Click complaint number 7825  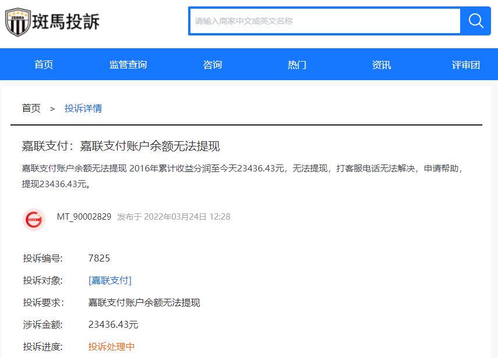(x=99, y=258)
